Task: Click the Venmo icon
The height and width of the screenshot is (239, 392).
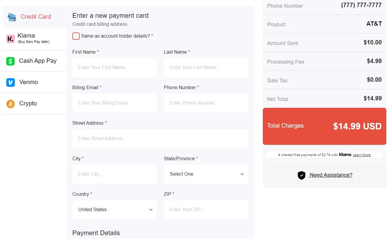Action: pyautogui.click(x=11, y=82)
